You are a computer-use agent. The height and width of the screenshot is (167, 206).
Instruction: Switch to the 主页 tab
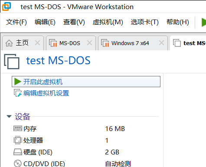click(x=23, y=43)
